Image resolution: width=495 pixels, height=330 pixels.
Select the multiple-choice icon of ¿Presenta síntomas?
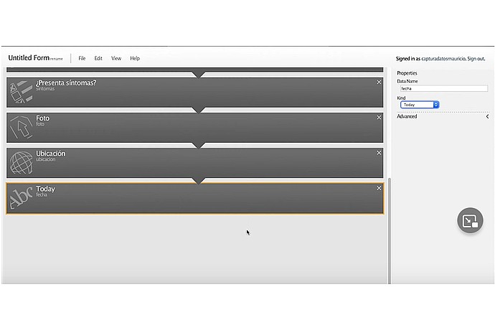[21, 92]
